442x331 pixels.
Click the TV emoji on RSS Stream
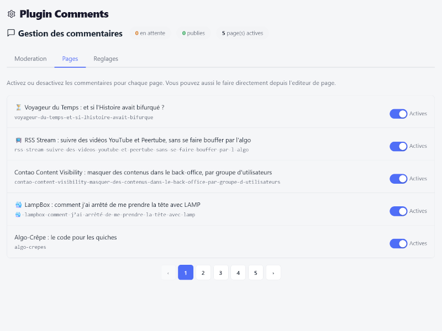click(x=18, y=140)
